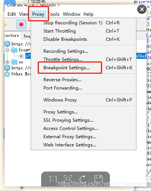Select the Other Hosts cluster icon
151x191 pixels.
point(7,74)
